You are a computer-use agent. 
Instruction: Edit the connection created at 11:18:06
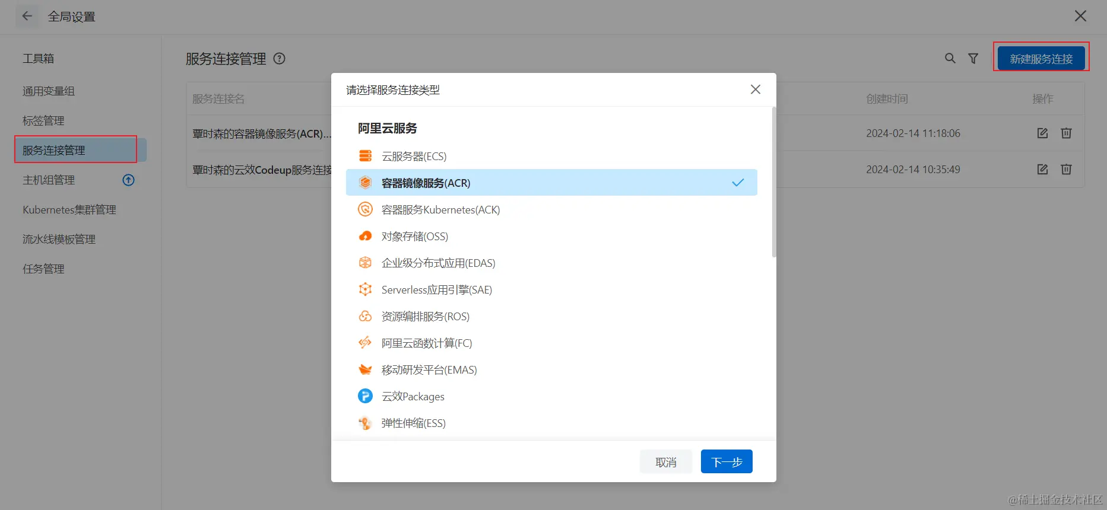pyautogui.click(x=1042, y=133)
